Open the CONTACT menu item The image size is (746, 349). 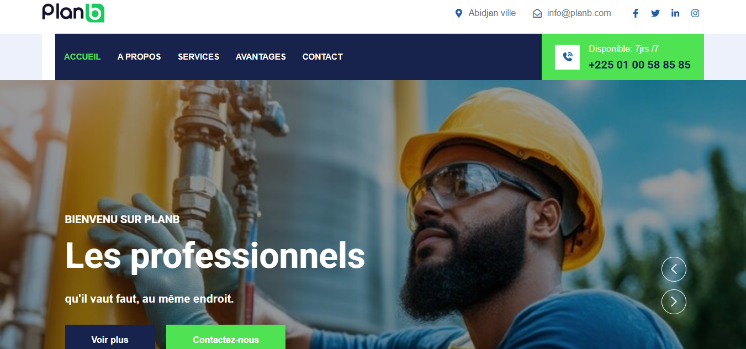tap(322, 57)
